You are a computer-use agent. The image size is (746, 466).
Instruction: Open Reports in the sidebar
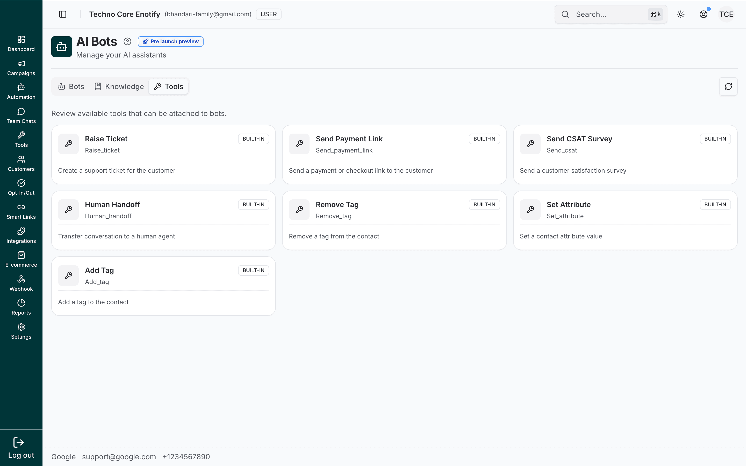coord(21,307)
